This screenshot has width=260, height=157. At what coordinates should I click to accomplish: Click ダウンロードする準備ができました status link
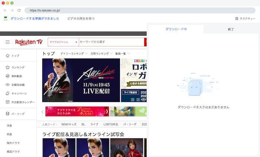pos(35,19)
